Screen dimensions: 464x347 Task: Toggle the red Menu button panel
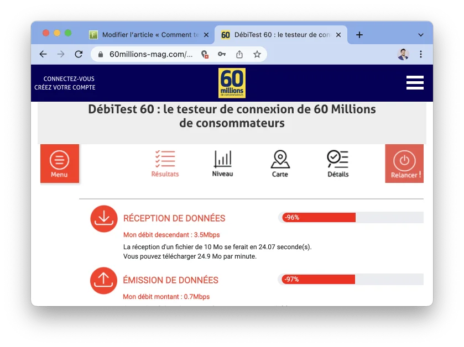click(x=60, y=163)
